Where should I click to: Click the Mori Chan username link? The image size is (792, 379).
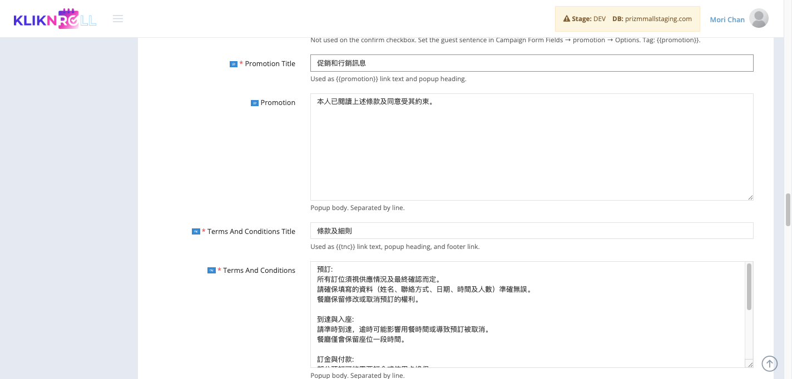coord(727,19)
